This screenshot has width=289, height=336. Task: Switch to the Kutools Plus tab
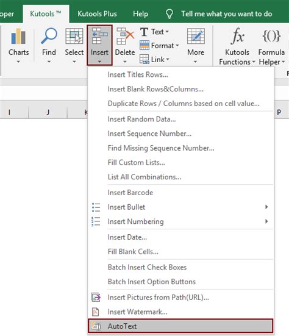click(x=97, y=14)
